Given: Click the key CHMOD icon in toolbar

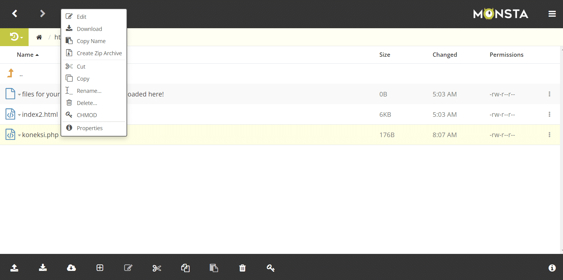Looking at the screenshot, I should point(271,268).
